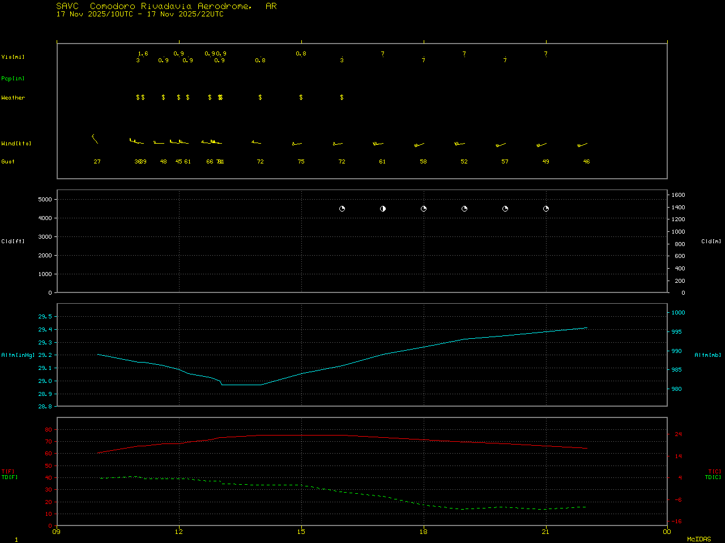Click the wind barb above gust 52

[x=459, y=144]
